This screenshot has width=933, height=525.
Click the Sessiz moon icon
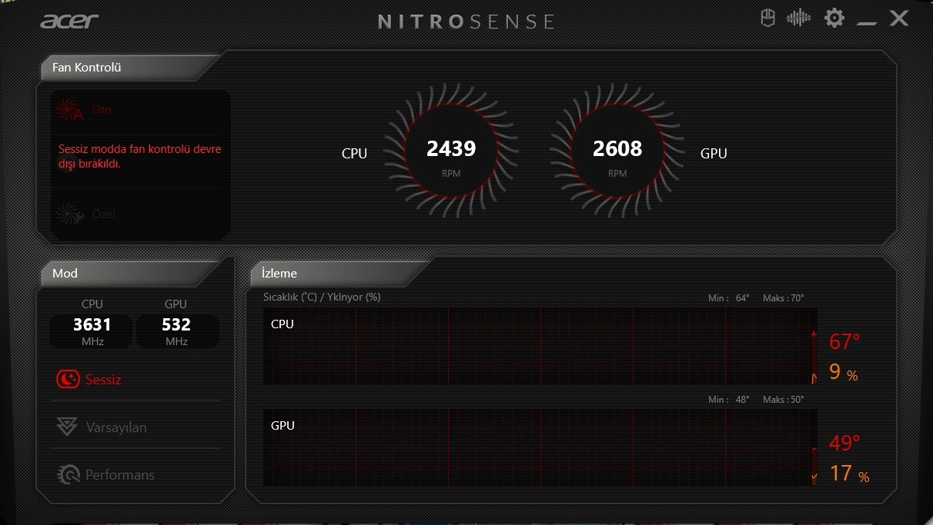point(69,379)
